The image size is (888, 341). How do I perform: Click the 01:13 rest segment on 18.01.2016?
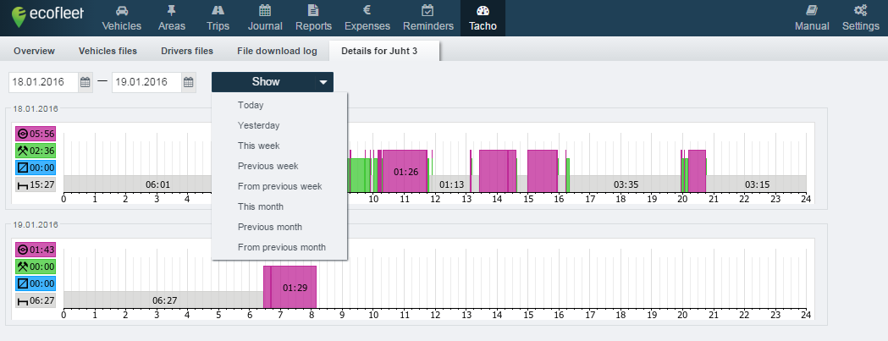pos(450,184)
